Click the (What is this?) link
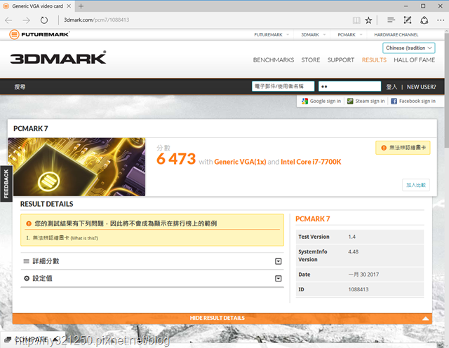 [84, 238]
